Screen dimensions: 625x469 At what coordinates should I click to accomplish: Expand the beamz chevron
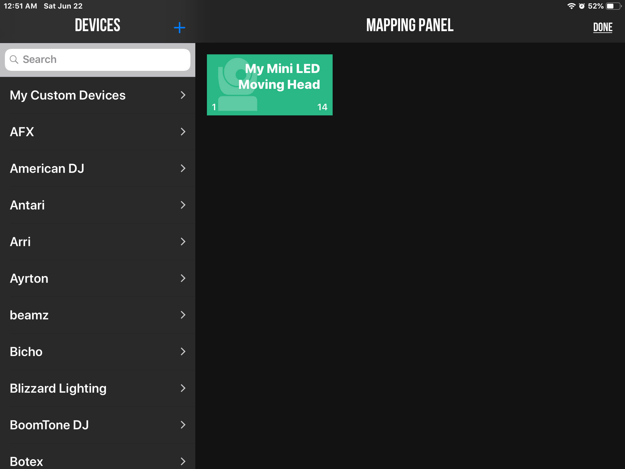[183, 315]
